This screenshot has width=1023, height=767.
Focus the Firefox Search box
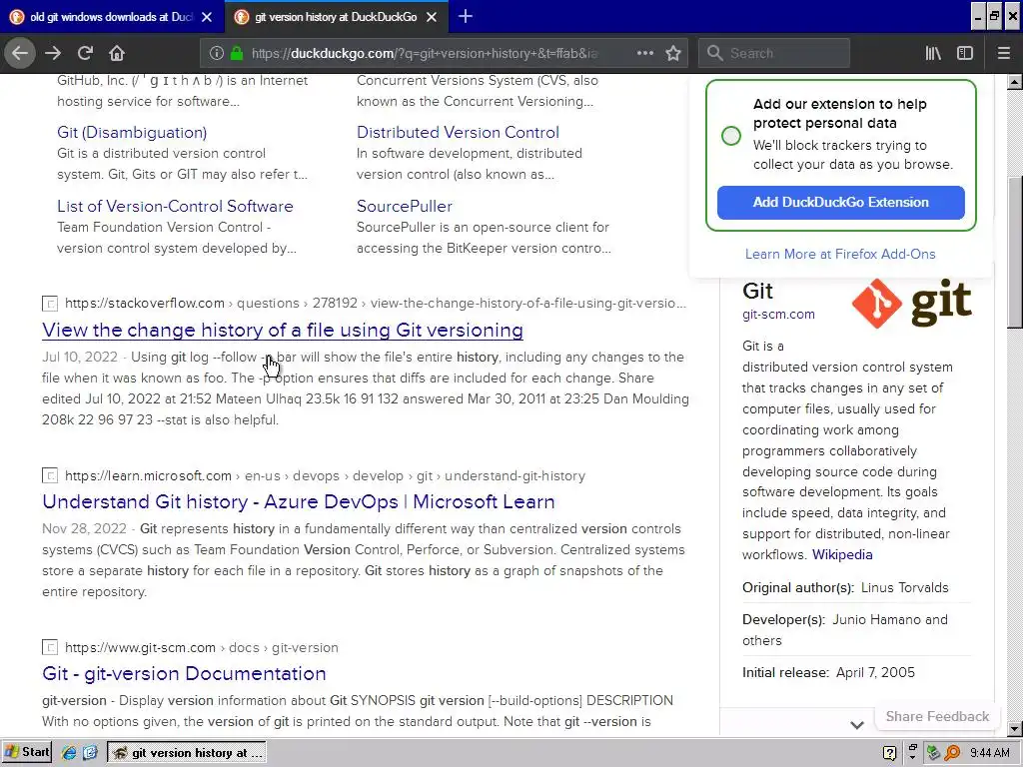774,54
